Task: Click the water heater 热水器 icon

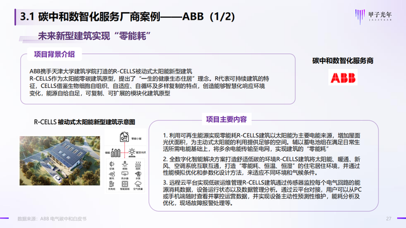Action: 125,174
